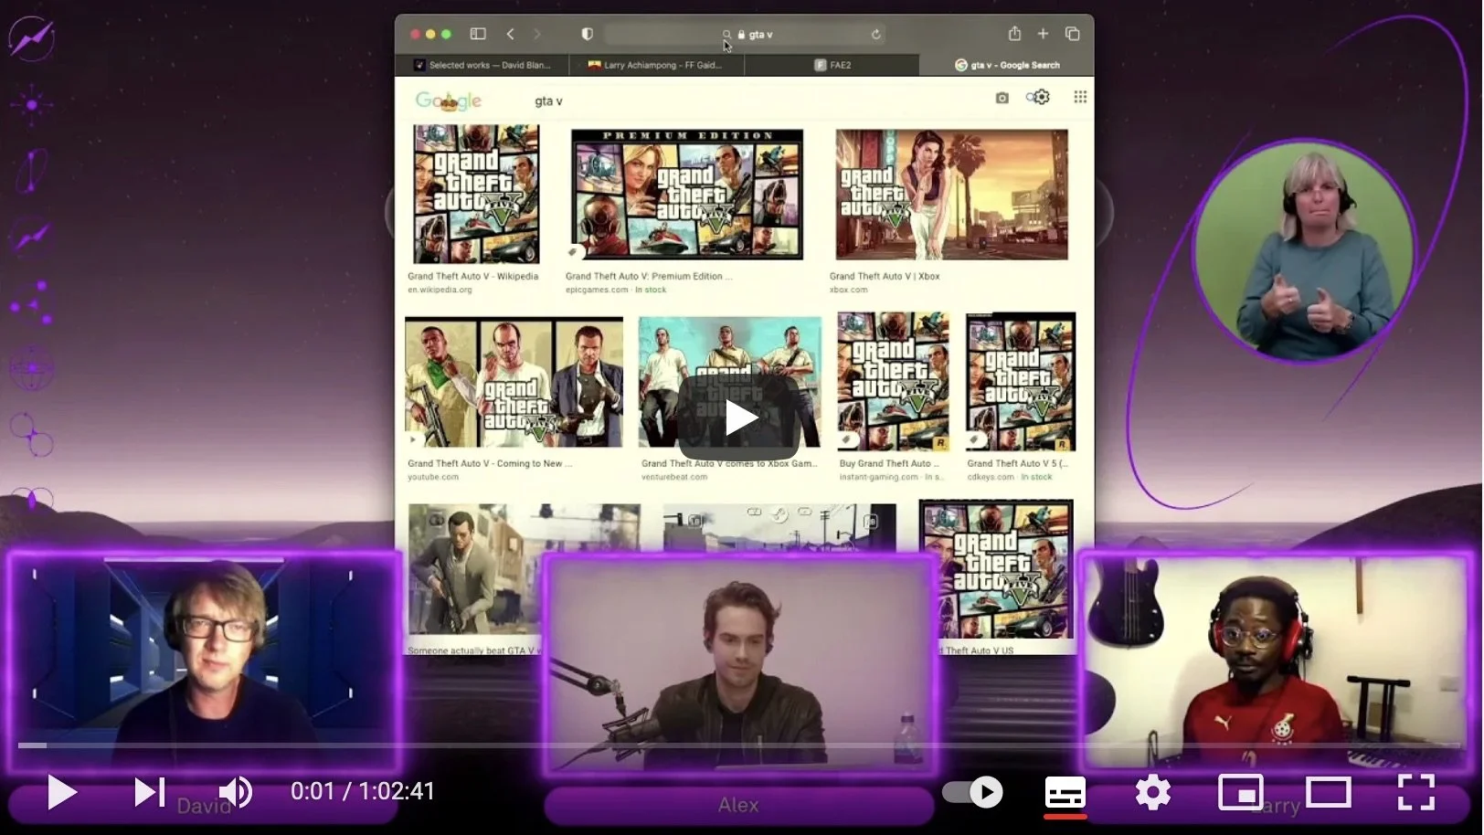
Task: Switch to miniplayer mode
Action: pos(1241,792)
